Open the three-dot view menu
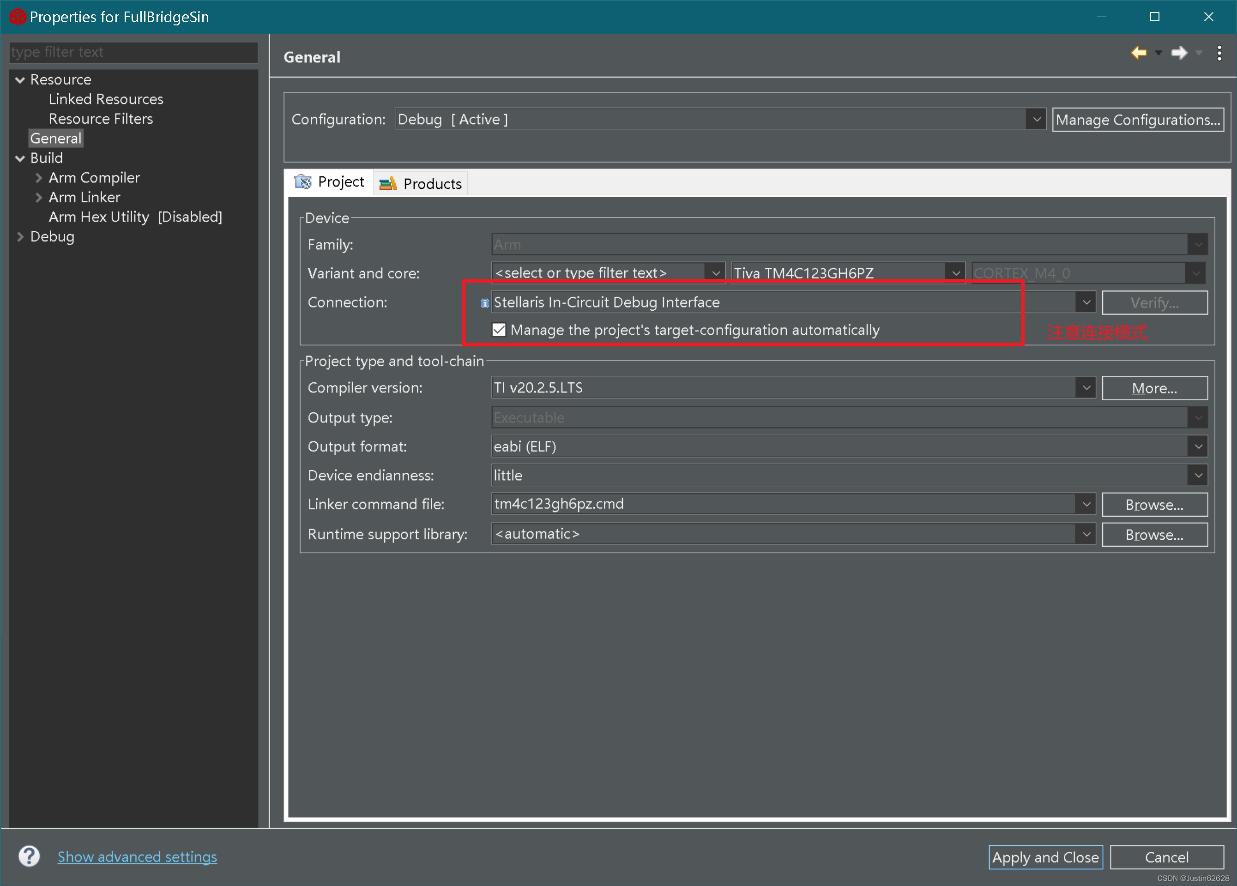1237x886 pixels. (x=1219, y=53)
